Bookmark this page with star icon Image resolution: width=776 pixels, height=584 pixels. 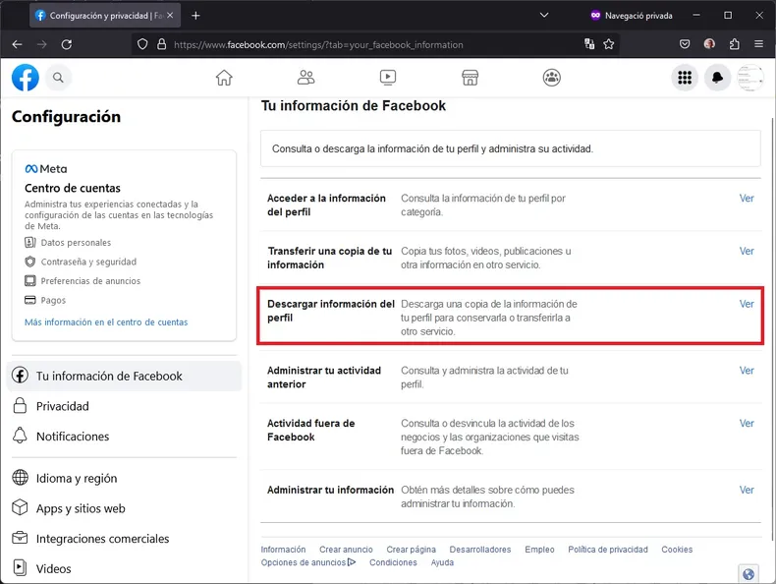click(x=609, y=44)
